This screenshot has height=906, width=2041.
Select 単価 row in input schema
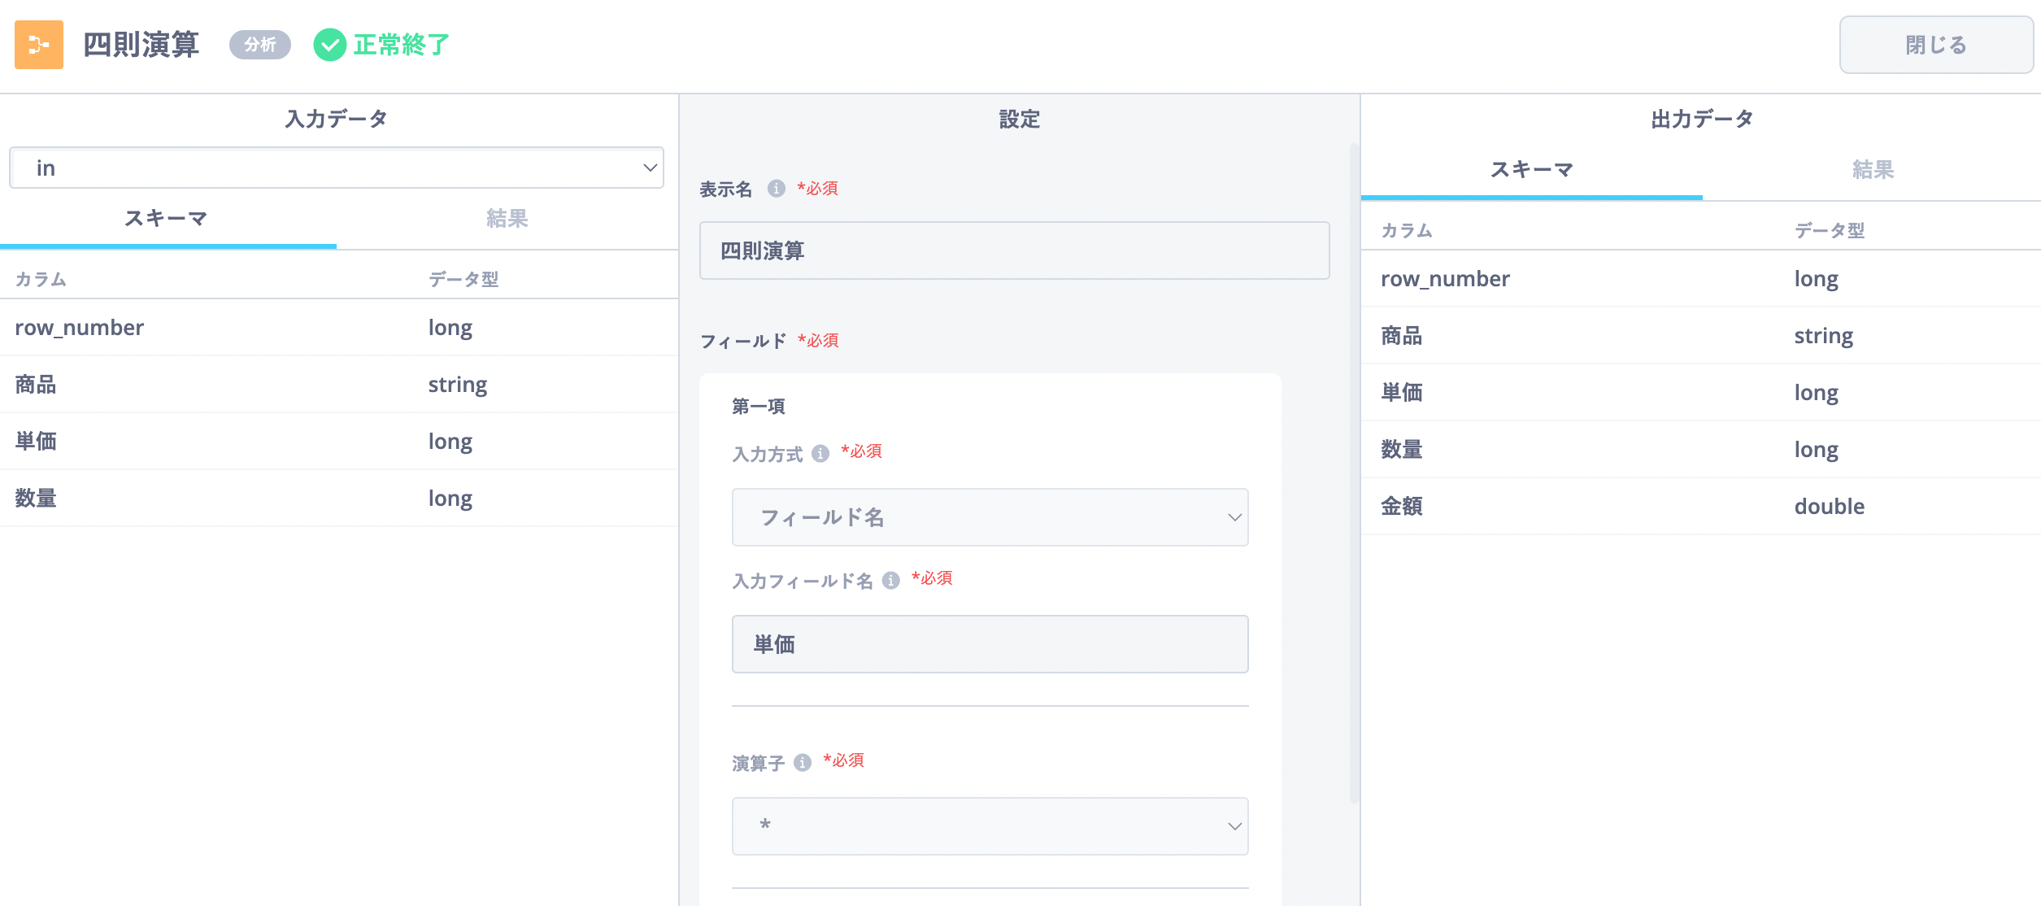pyautogui.click(x=339, y=442)
